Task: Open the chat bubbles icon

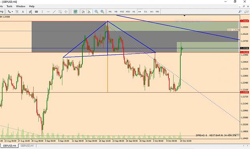Action: [x=246, y=12]
